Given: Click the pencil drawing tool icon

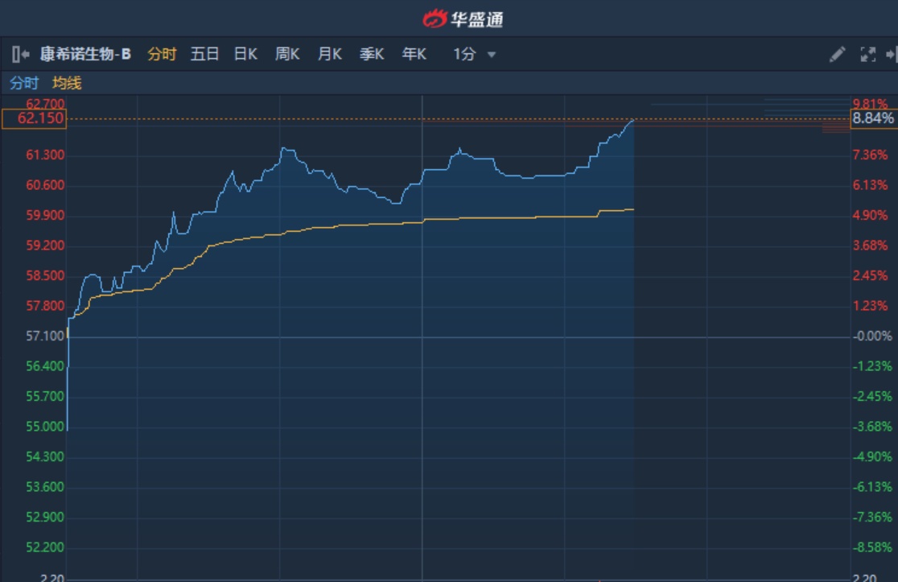Looking at the screenshot, I should [x=837, y=55].
